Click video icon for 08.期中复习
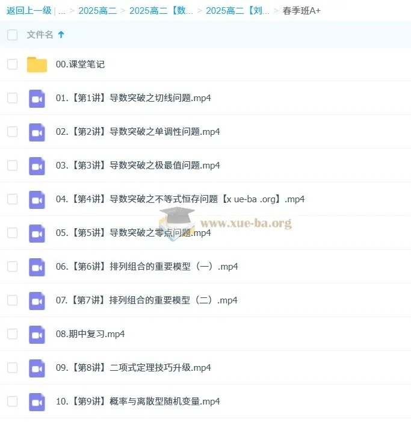Image resolution: width=411 pixels, height=422 pixels. point(37,334)
